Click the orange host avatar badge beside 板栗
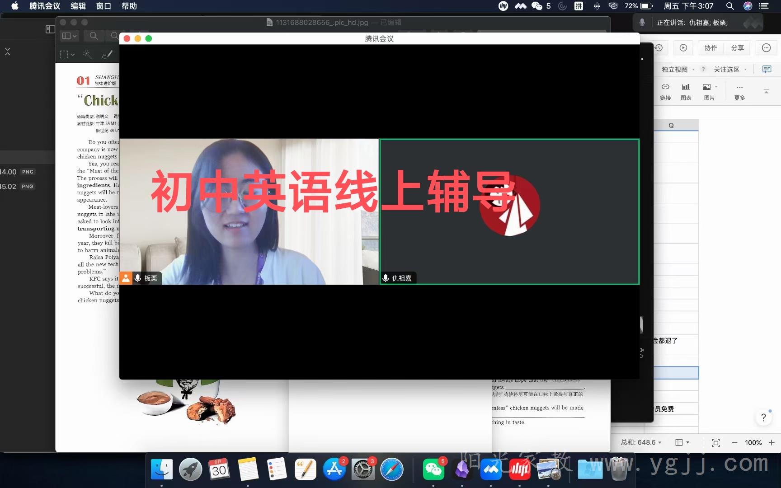The width and height of the screenshot is (781, 488). (126, 278)
